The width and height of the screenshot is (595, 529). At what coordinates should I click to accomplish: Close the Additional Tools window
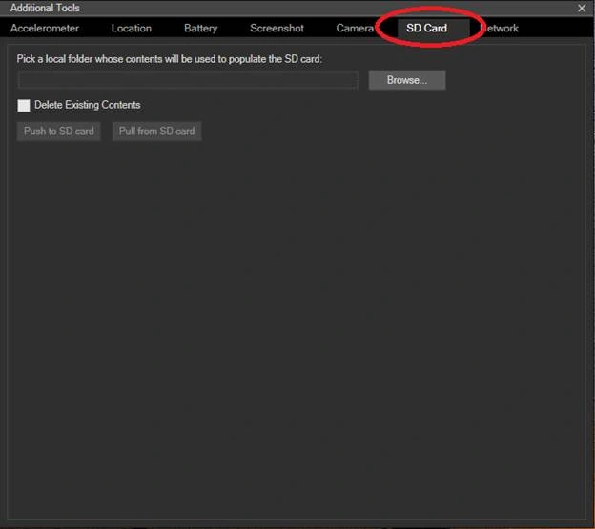click(x=582, y=8)
